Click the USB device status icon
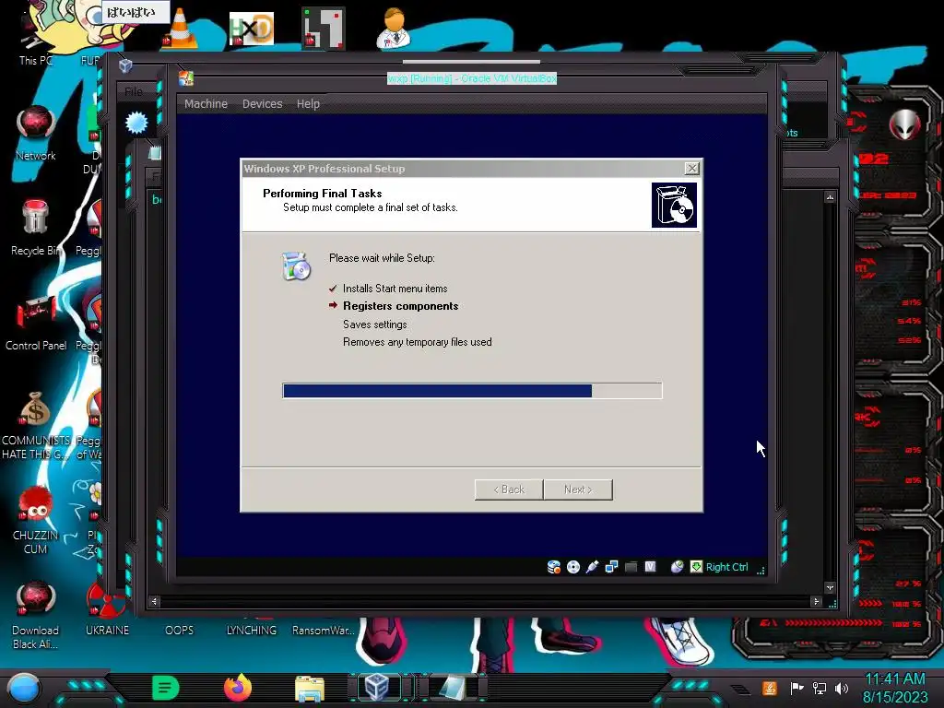The image size is (944, 708). pyautogui.click(x=593, y=567)
